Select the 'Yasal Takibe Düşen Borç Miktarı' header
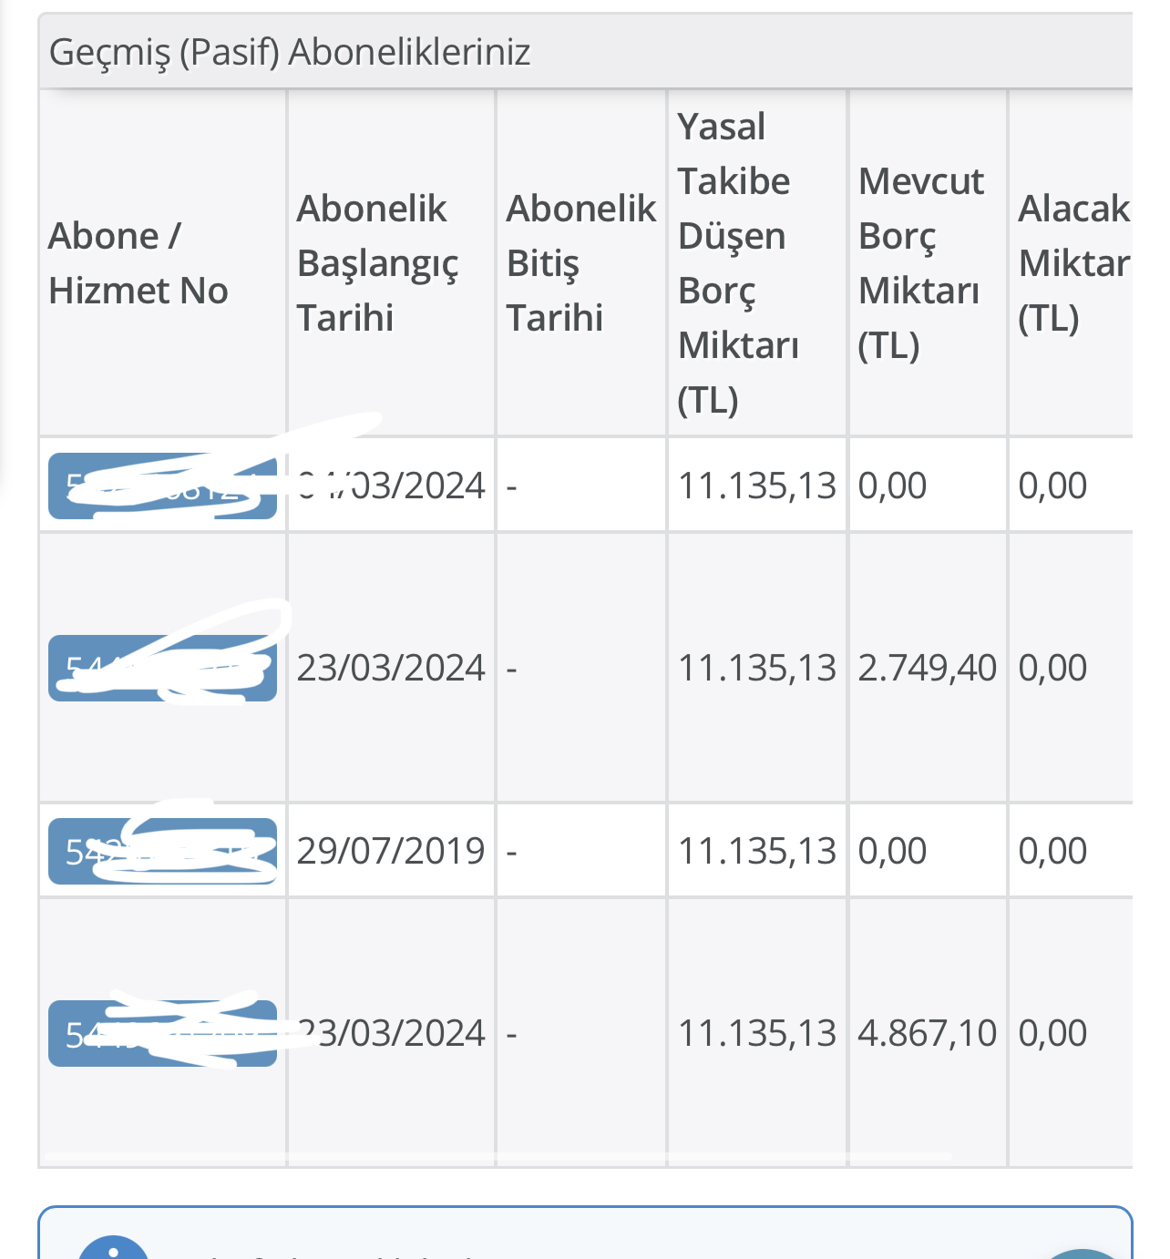Screen dimensions: 1170x1259 click(x=738, y=263)
